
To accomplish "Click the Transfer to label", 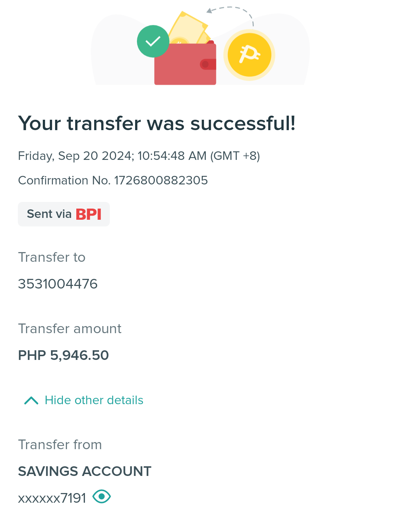I will (52, 257).
